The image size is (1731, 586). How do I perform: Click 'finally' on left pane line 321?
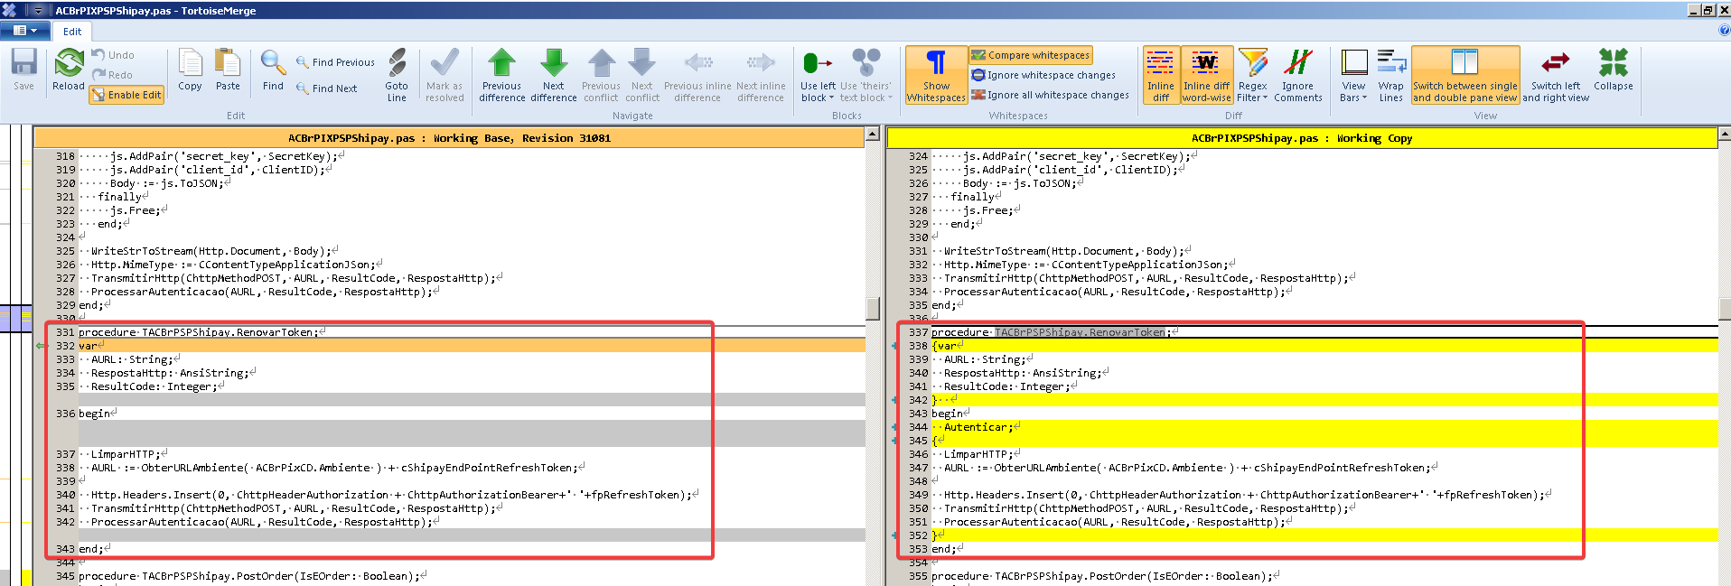[x=119, y=197]
